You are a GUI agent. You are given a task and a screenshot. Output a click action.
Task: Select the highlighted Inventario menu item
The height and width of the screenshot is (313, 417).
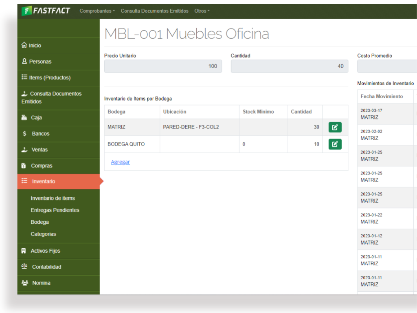point(59,181)
